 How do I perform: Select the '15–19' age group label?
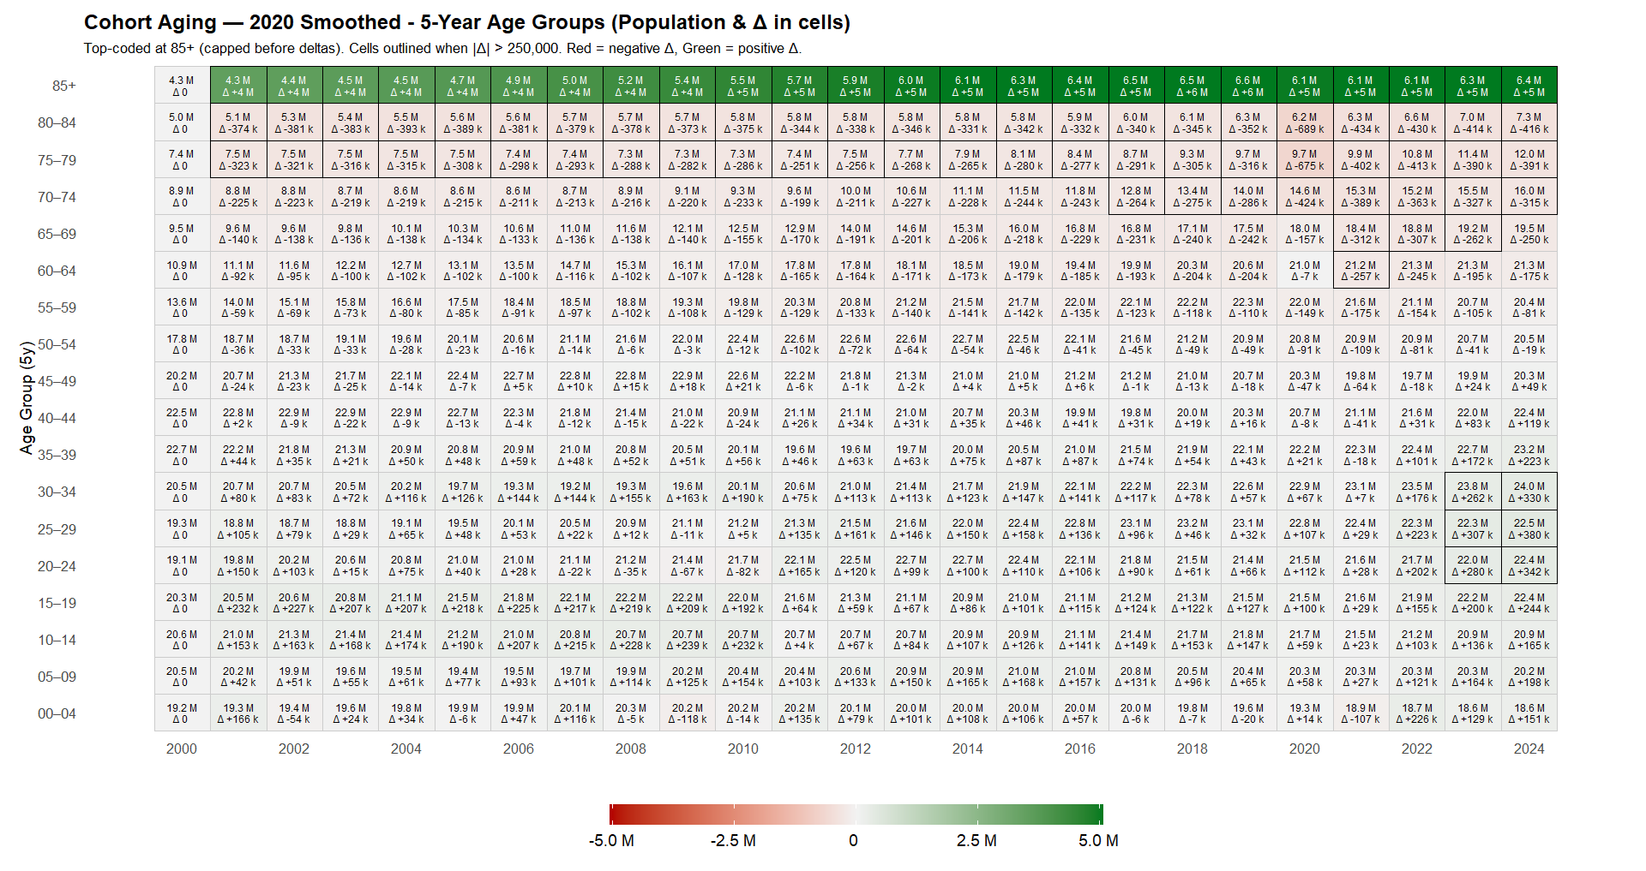57,603
